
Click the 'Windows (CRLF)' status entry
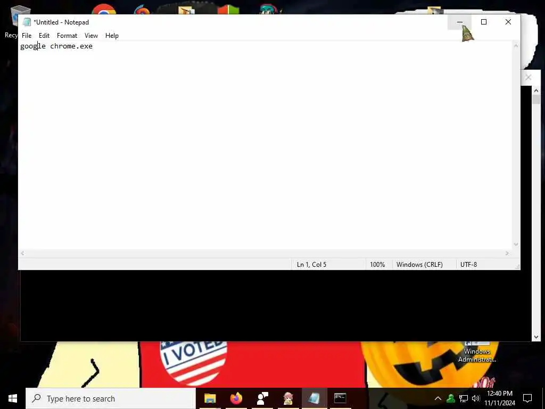[x=419, y=265]
